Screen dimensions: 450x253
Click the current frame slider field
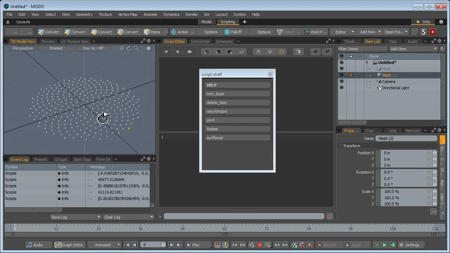pyautogui.click(x=153, y=245)
